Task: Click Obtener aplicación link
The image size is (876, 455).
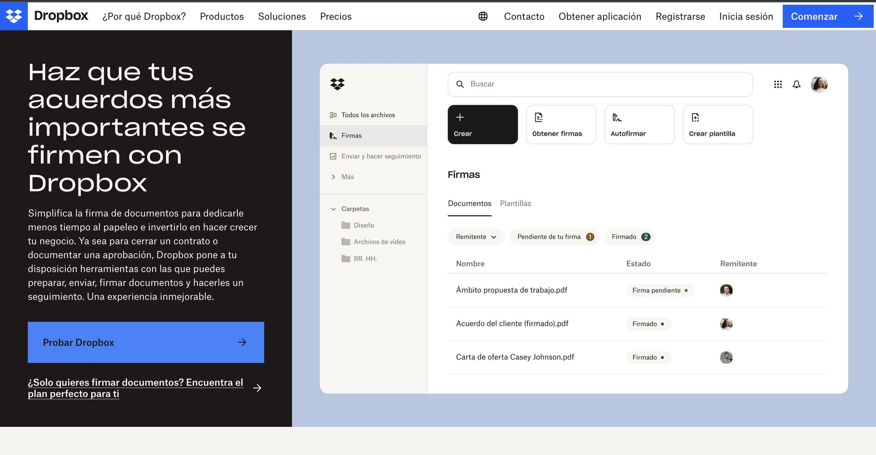Action: (x=600, y=16)
